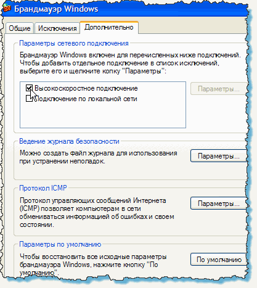
Task: Enable the Подключение по локальной сети checkbox
Action: 29,99
